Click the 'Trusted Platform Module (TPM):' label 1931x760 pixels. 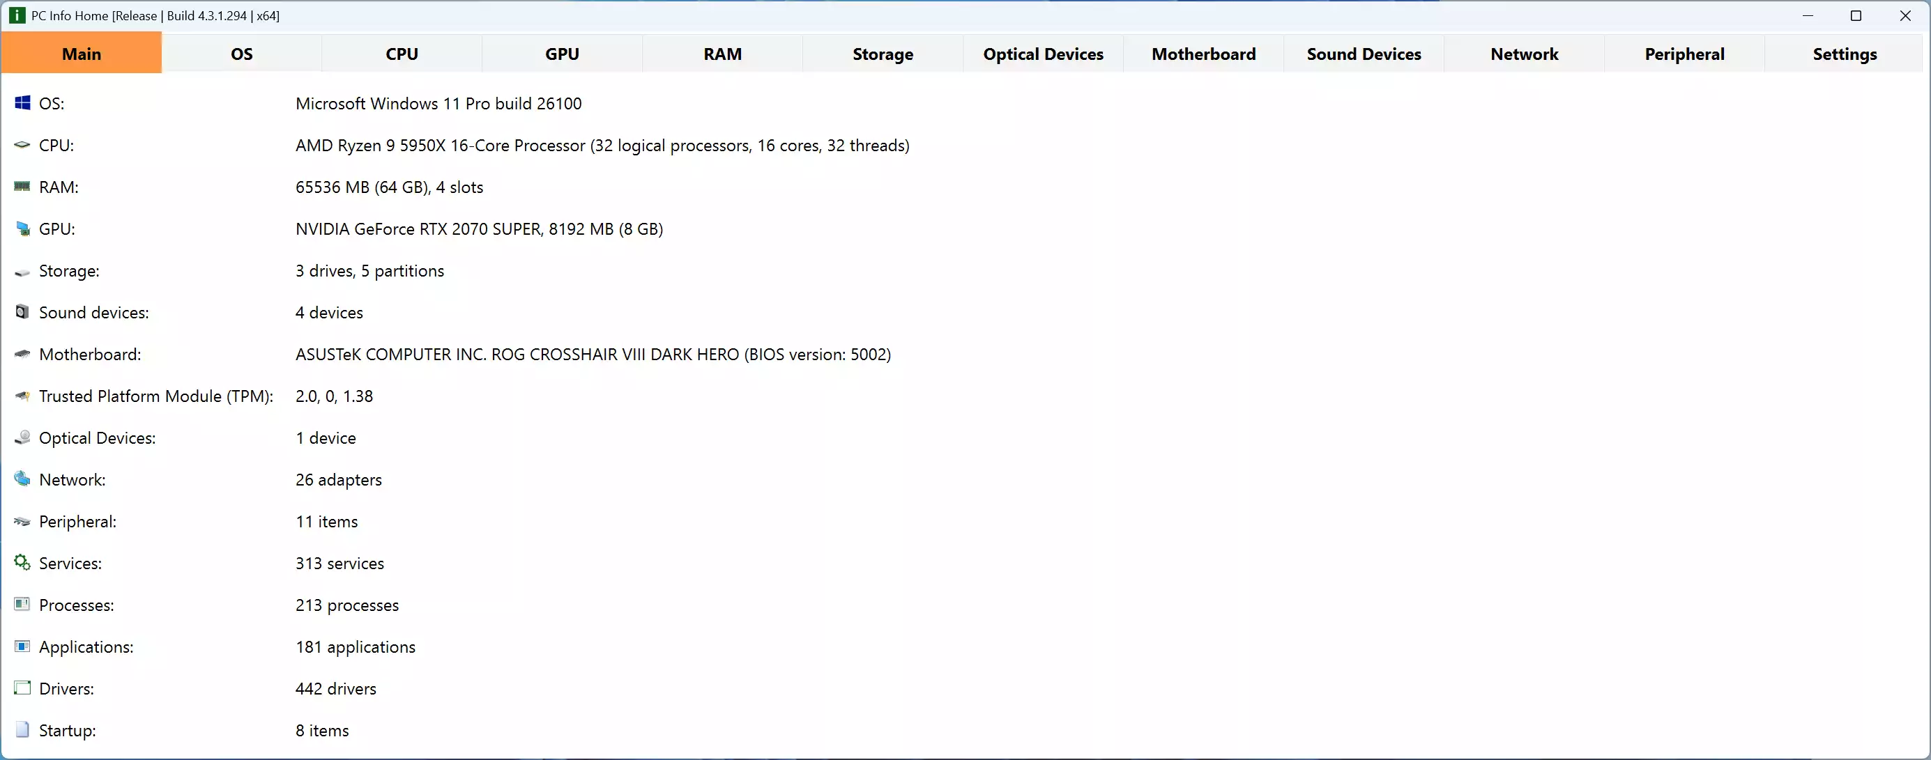(x=156, y=396)
